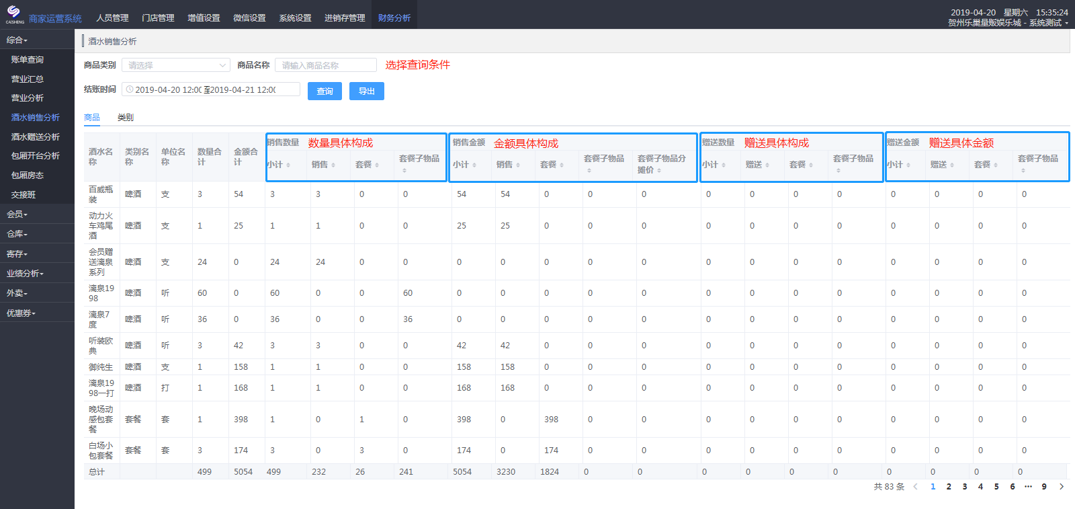Expand the 仓库 sidebar section

coord(37,234)
